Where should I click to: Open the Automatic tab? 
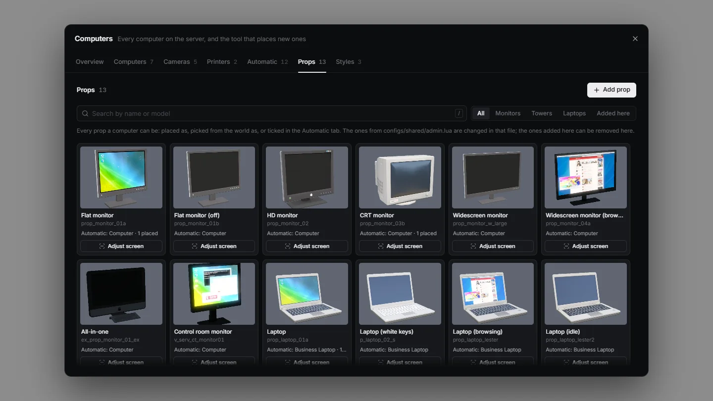coord(267,62)
